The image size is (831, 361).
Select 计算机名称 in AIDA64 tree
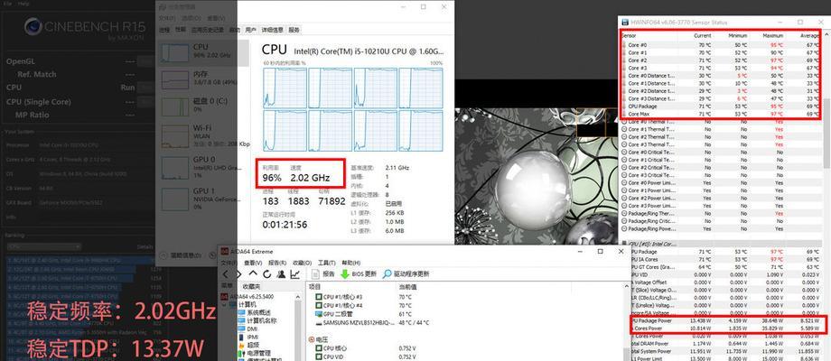coord(257,320)
